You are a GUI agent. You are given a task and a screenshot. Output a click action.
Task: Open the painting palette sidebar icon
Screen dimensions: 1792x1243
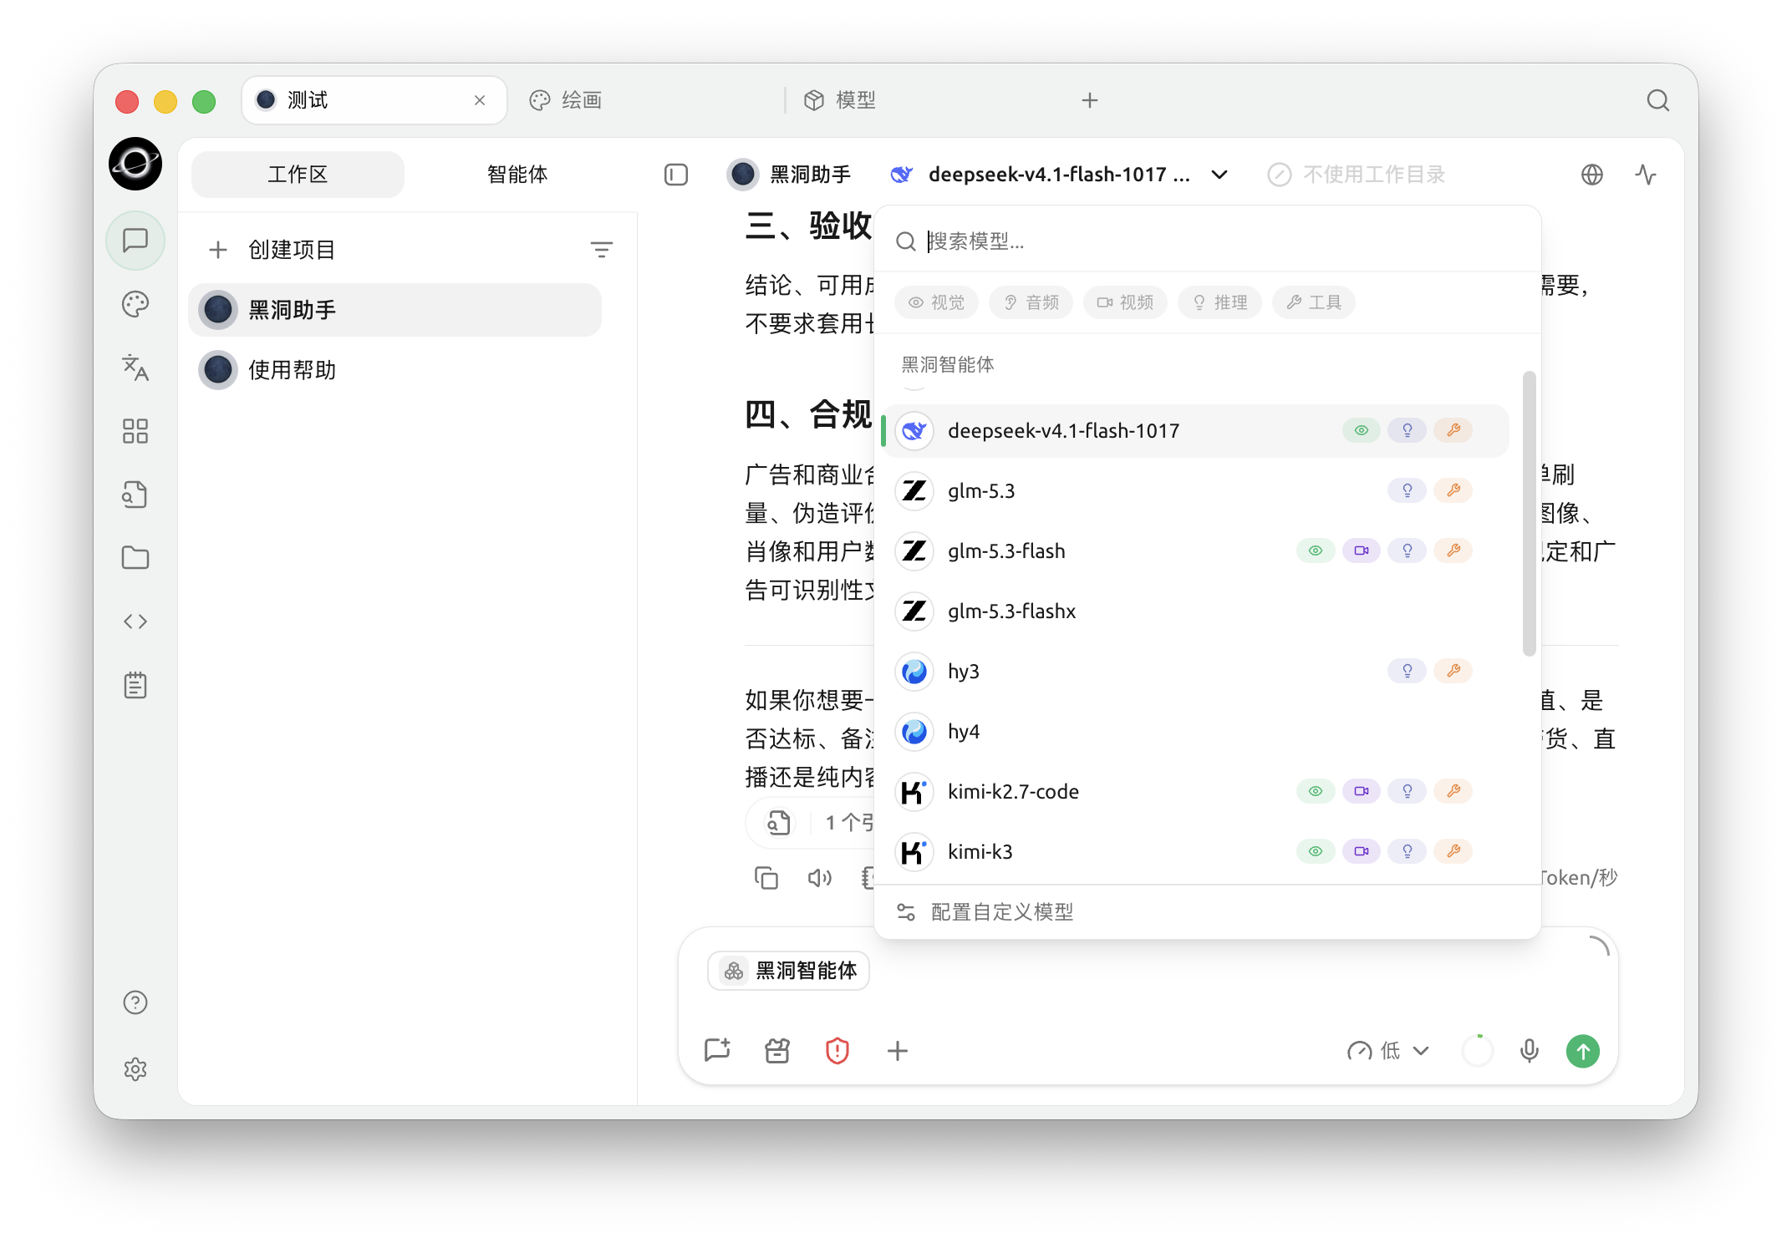tap(135, 304)
